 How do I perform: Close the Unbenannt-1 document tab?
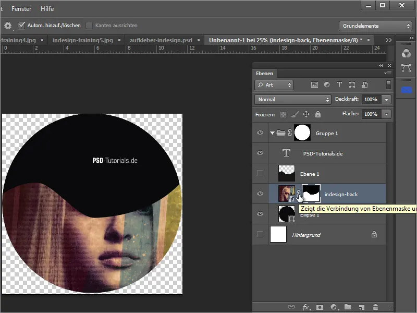[369, 40]
